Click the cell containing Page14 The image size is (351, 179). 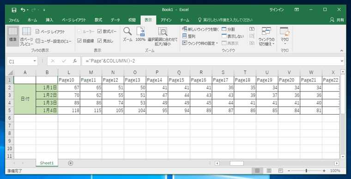click(157, 80)
